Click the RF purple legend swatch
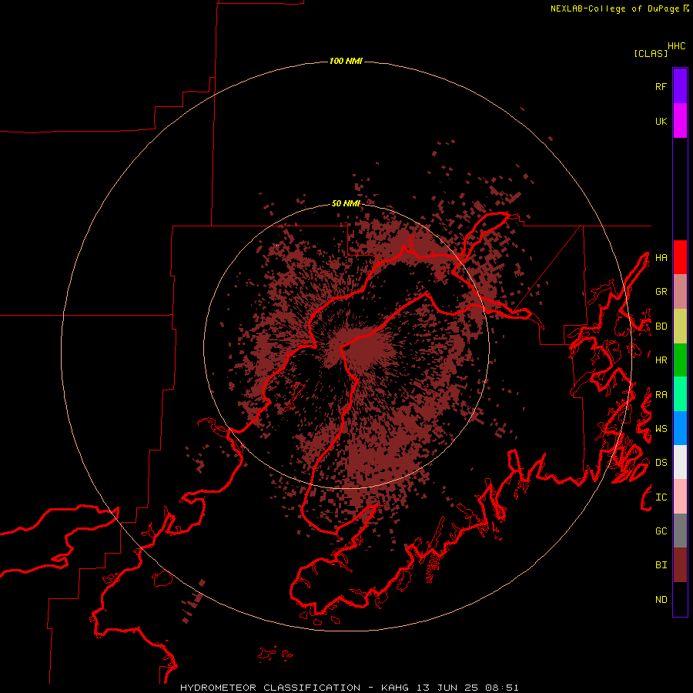Screen dimensions: 693x693 680,86
